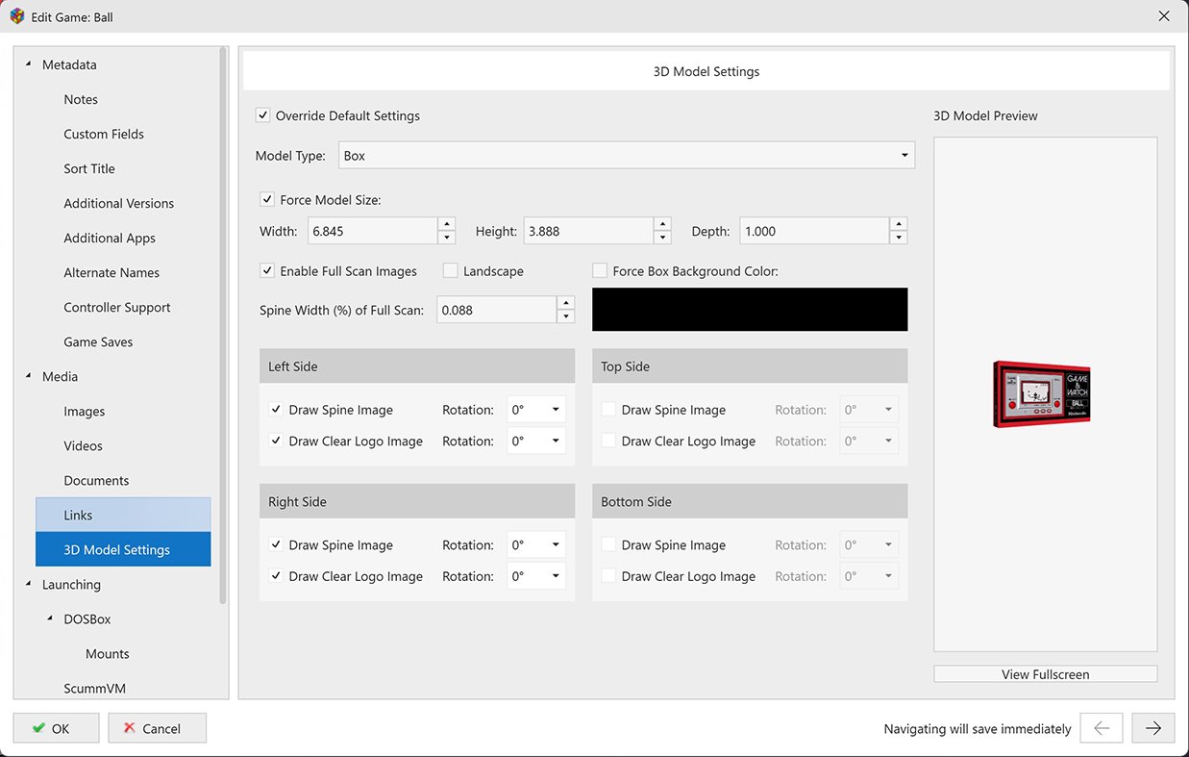Screen dimensions: 1189x757
Task: Open the ScummVM page
Action: pos(94,688)
